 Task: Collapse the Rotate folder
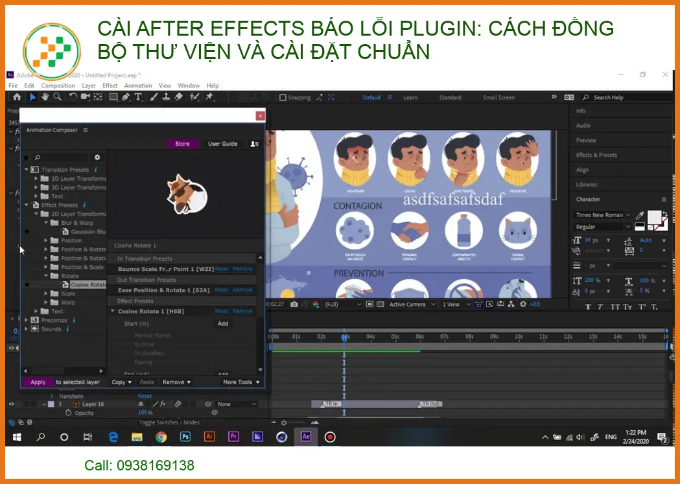(46, 276)
